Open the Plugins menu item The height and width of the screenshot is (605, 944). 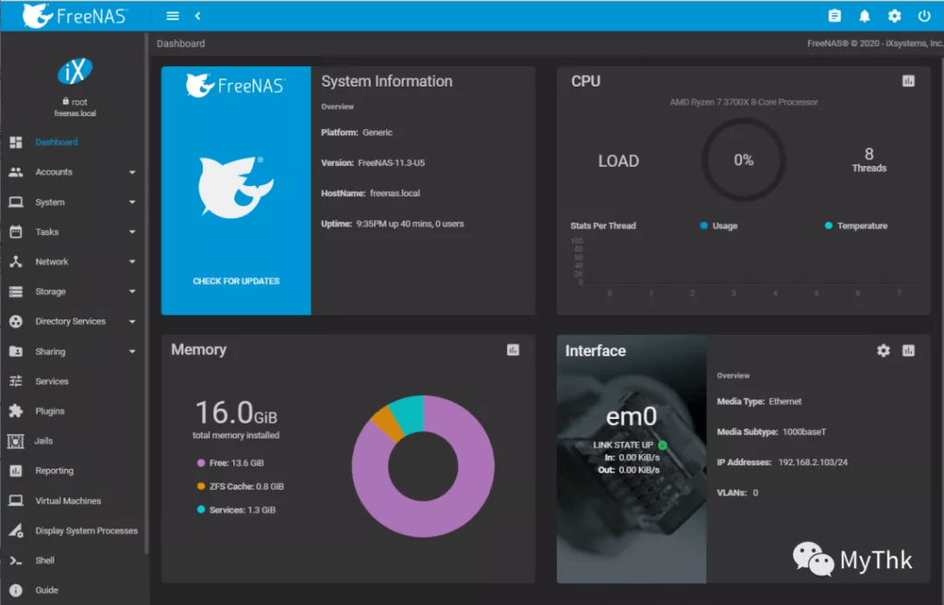50,412
